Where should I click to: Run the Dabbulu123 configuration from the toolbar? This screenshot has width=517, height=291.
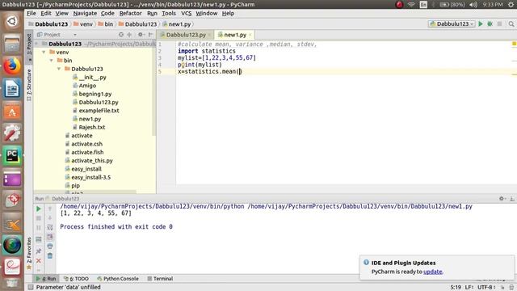481,23
